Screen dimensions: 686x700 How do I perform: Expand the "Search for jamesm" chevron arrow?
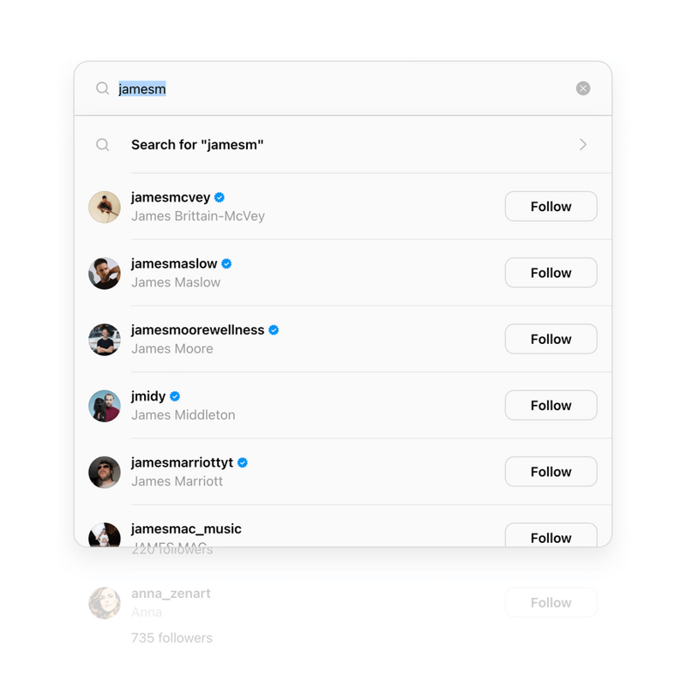(x=584, y=144)
